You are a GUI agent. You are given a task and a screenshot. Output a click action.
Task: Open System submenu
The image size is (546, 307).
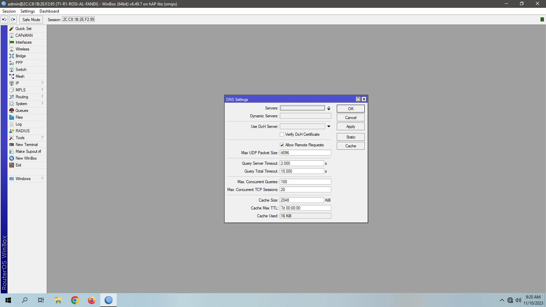point(27,104)
